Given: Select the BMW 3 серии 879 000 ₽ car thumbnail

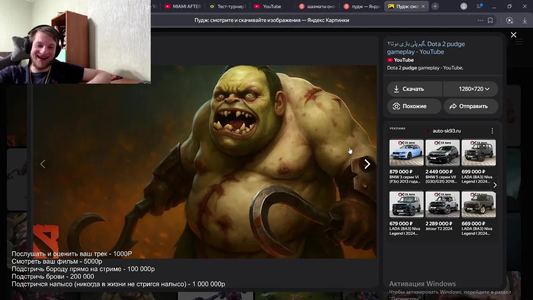Looking at the screenshot, I should [406, 152].
